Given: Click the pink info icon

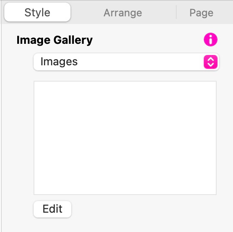Looking at the screenshot, I should [x=210, y=40].
